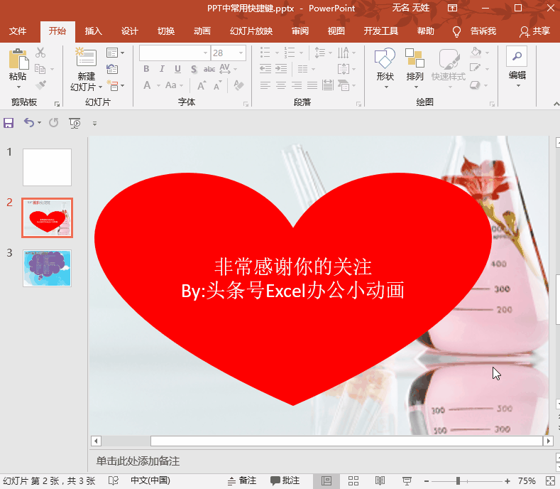560x489 pixels.
Task: Start slideshow from beginning icon
Action: click(75, 123)
